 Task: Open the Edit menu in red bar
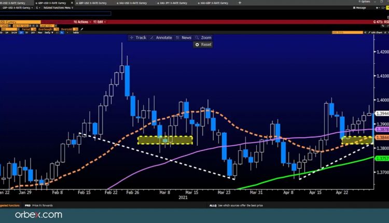pos(100,22)
